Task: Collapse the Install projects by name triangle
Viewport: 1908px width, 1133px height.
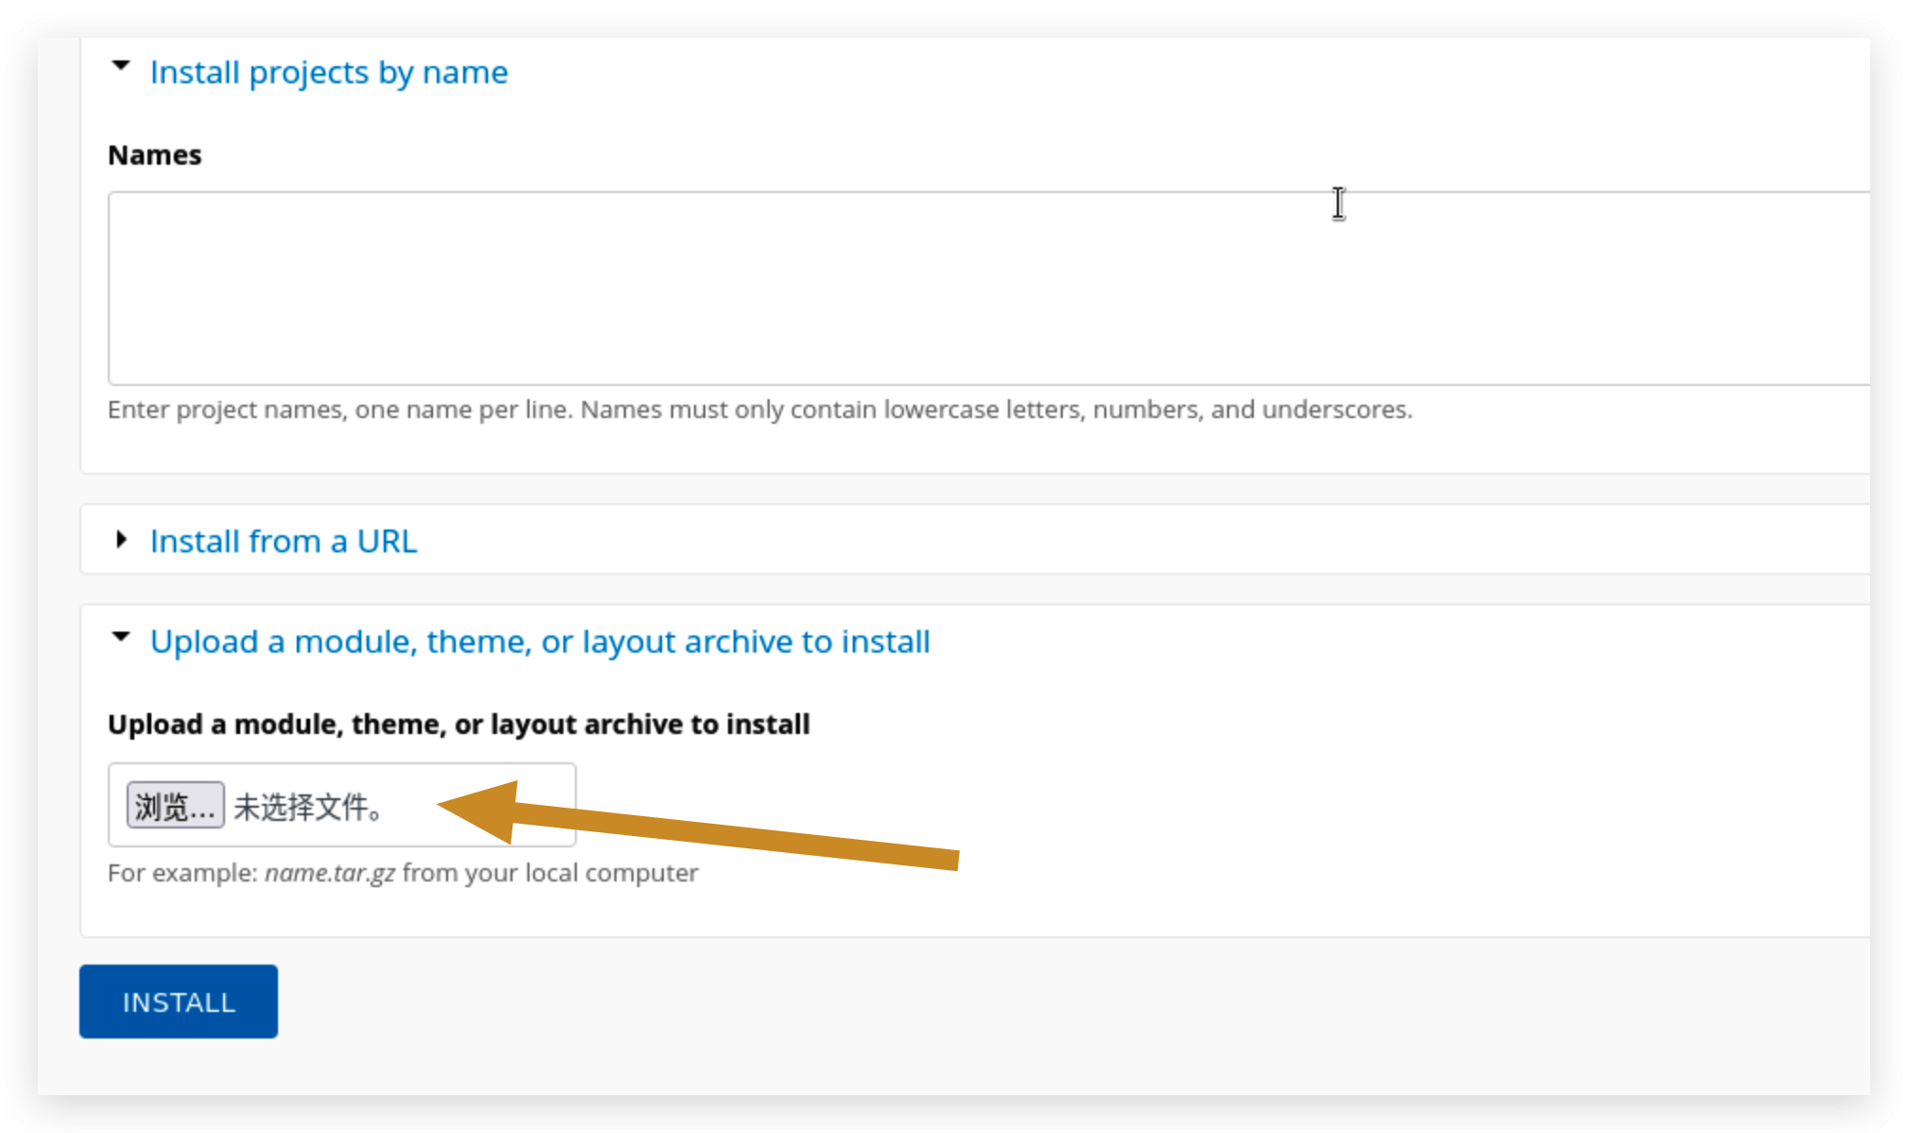Action: click(x=121, y=66)
